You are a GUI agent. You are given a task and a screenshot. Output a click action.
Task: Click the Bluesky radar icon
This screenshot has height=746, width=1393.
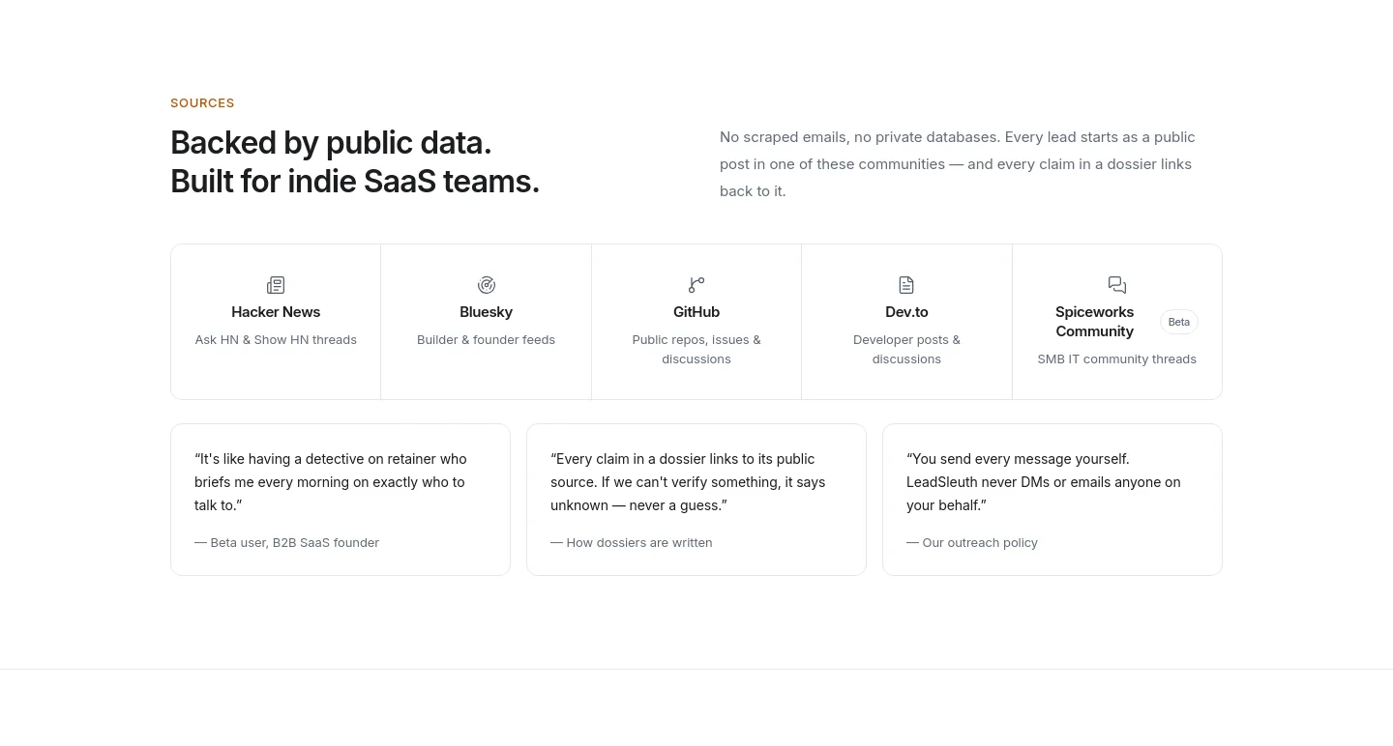click(x=487, y=285)
